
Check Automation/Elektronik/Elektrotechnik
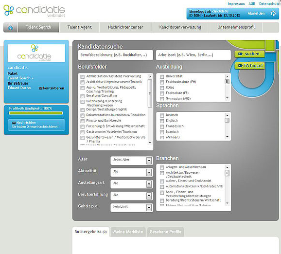point(162,187)
